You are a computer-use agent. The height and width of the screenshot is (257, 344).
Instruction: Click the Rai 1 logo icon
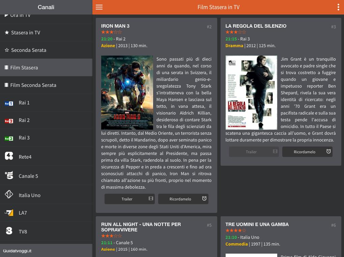[x=9, y=103]
